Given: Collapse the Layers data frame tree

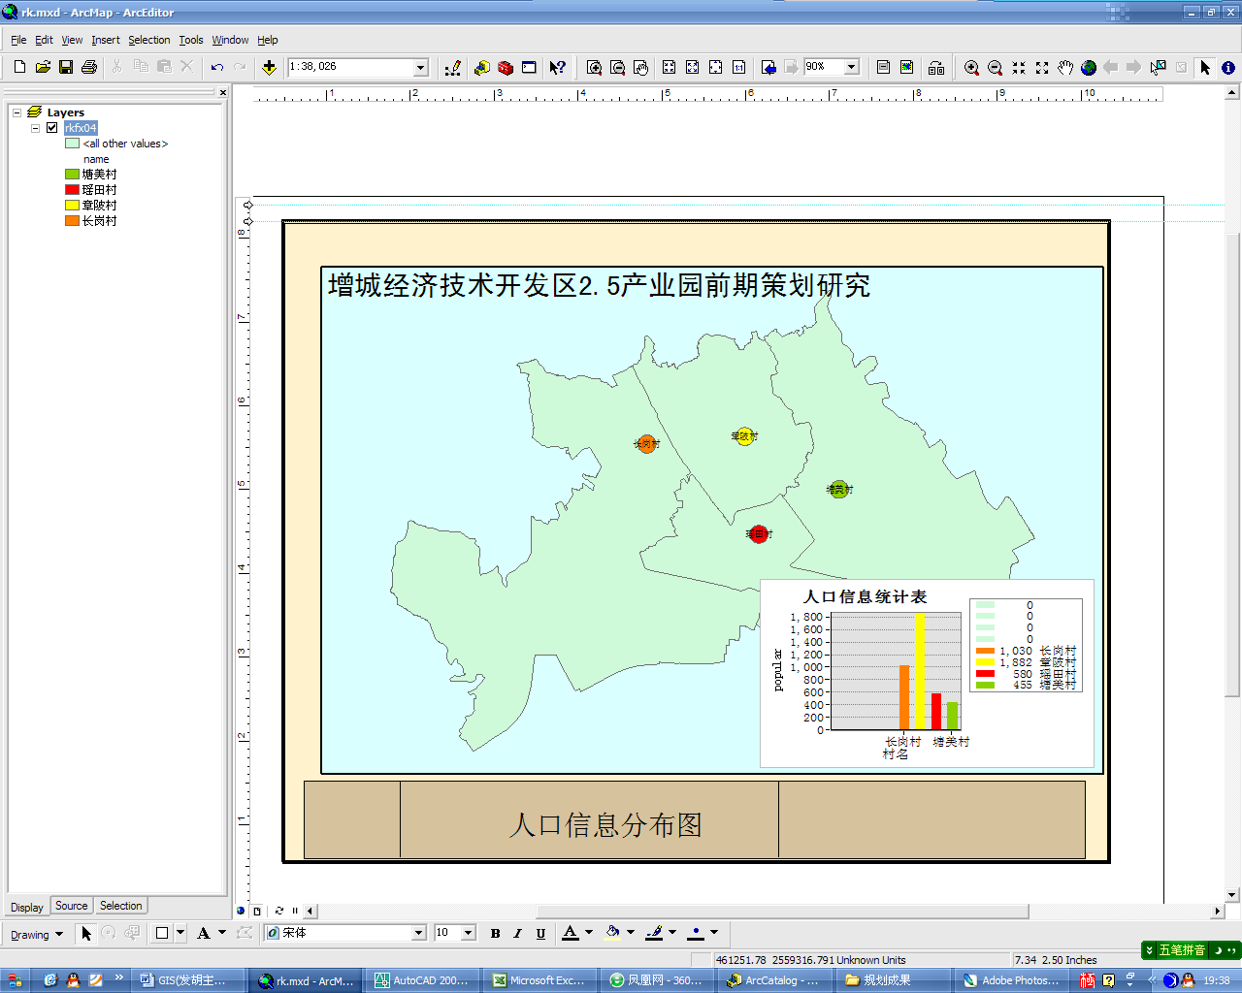Looking at the screenshot, I should click(16, 112).
